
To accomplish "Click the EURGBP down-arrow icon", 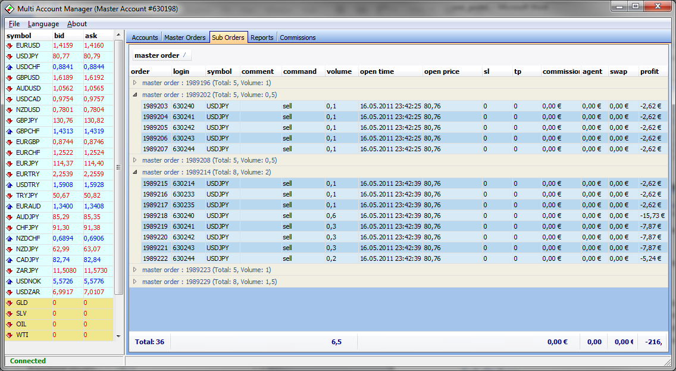I will [10, 142].
